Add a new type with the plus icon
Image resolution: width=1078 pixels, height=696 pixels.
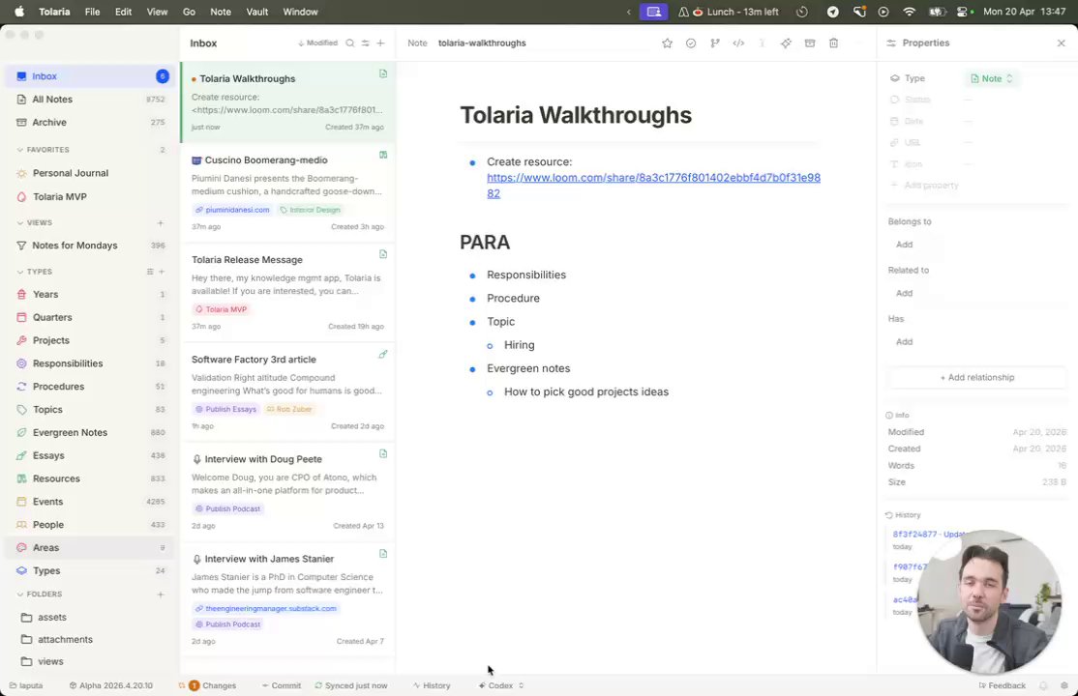coord(162,272)
